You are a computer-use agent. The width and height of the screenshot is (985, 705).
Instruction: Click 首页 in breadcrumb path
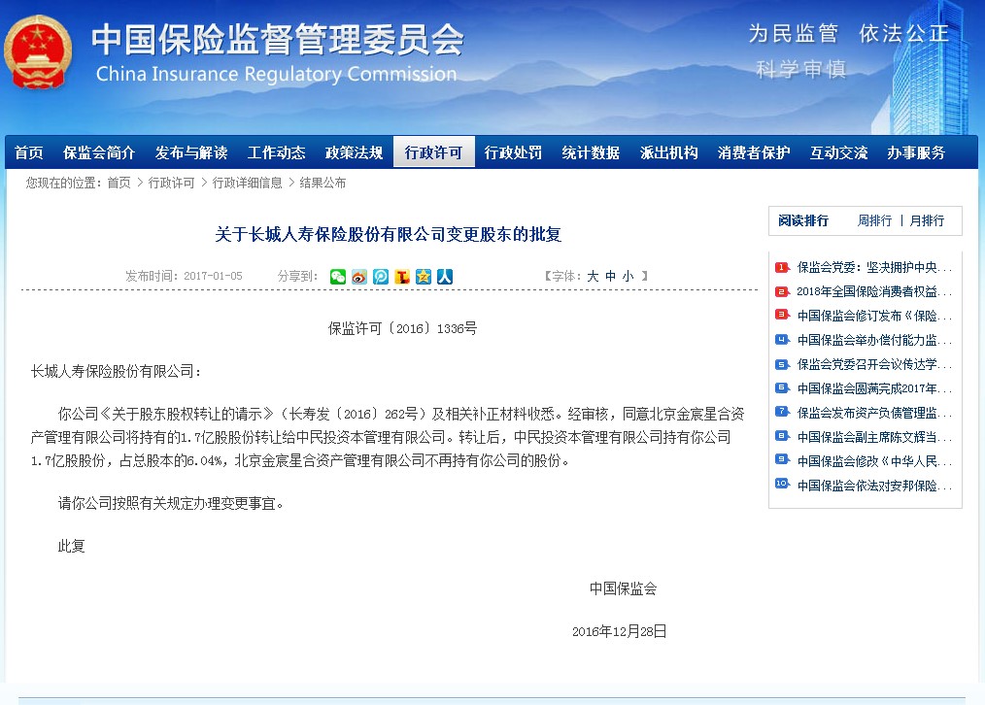tap(119, 183)
